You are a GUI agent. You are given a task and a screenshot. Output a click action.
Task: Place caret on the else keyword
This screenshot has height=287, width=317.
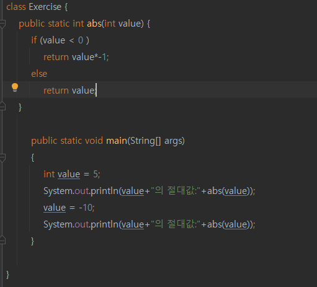39,74
